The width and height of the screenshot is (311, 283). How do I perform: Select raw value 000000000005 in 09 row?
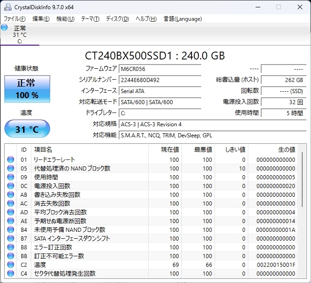pyautogui.click(x=275, y=177)
